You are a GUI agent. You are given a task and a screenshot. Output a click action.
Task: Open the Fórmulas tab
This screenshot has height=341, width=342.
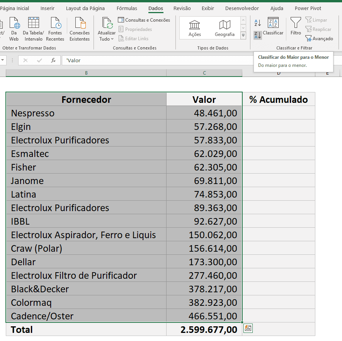pos(127,8)
